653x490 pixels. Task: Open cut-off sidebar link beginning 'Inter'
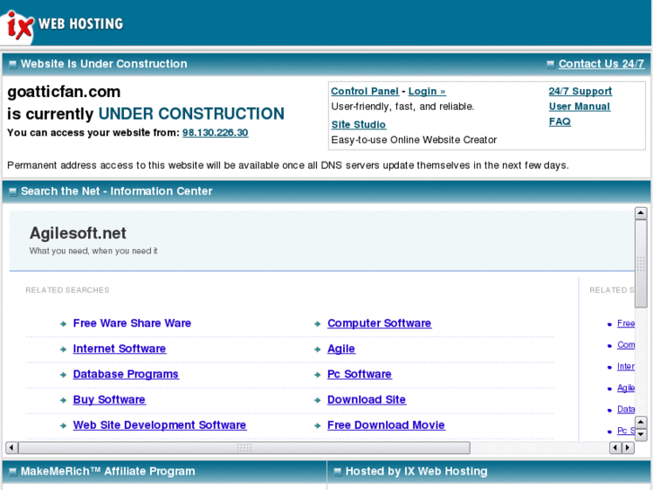(626, 367)
